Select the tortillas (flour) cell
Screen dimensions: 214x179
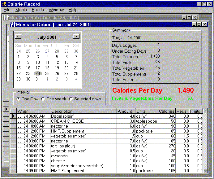(x=83, y=146)
